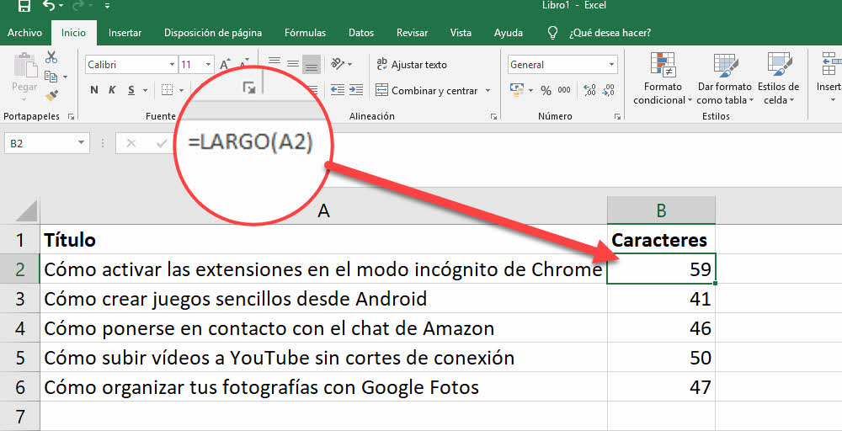Click the increase indent icon
Image resolution: width=842 pixels, height=431 pixels.
tap(357, 90)
